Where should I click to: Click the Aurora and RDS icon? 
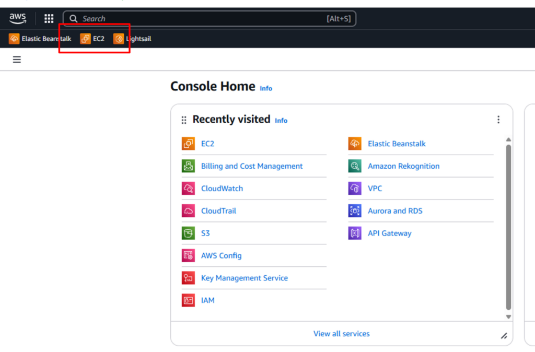click(355, 211)
